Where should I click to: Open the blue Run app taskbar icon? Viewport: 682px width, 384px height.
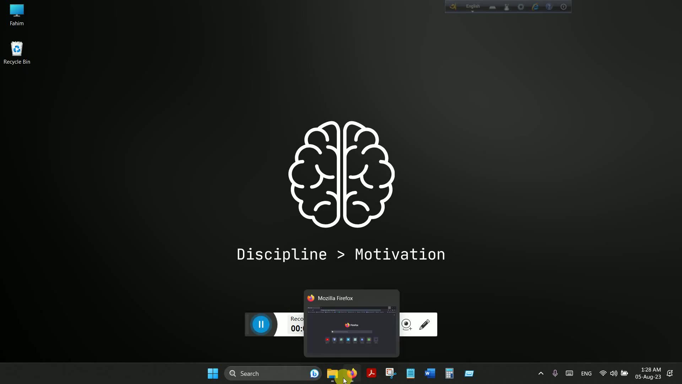click(469, 373)
